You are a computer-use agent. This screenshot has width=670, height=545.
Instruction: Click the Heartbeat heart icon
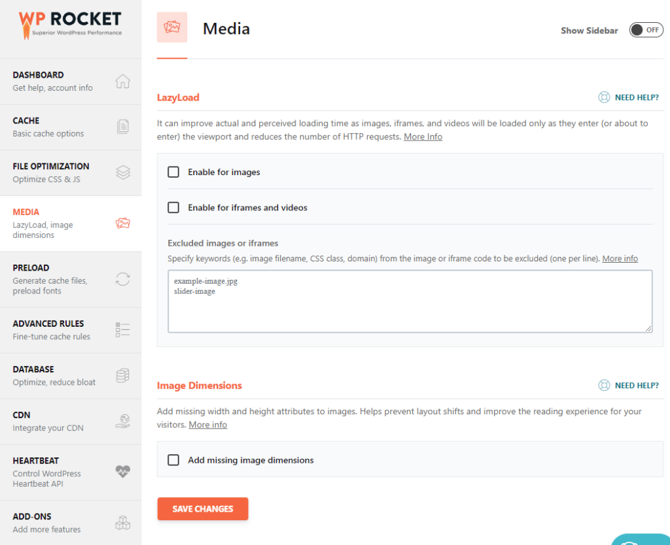(122, 471)
